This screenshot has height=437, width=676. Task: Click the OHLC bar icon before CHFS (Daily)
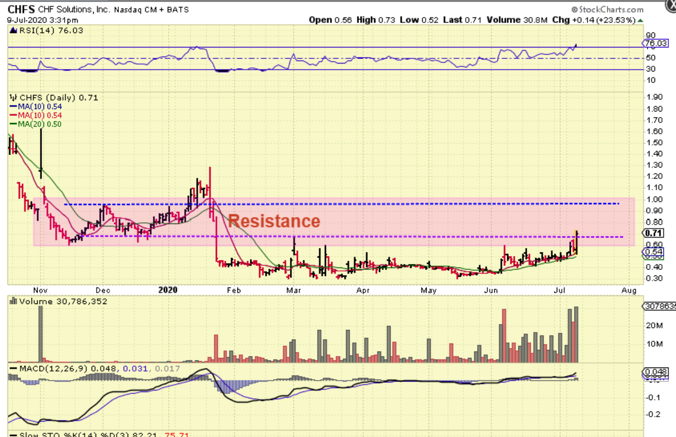tap(13, 97)
